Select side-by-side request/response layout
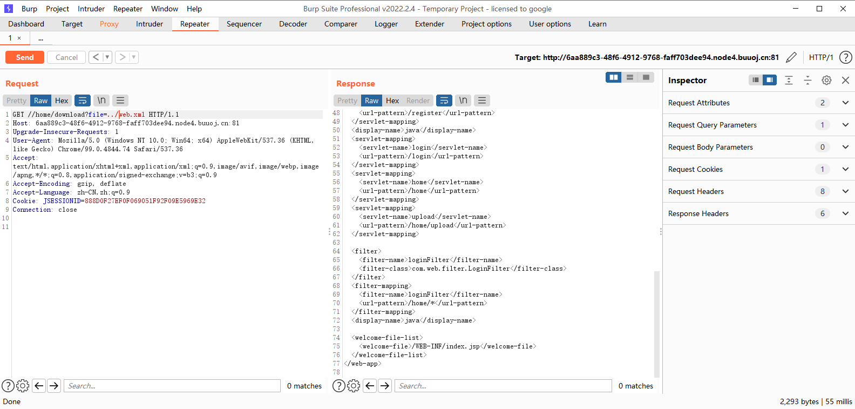Viewport: 855px width, 409px height. (614, 77)
